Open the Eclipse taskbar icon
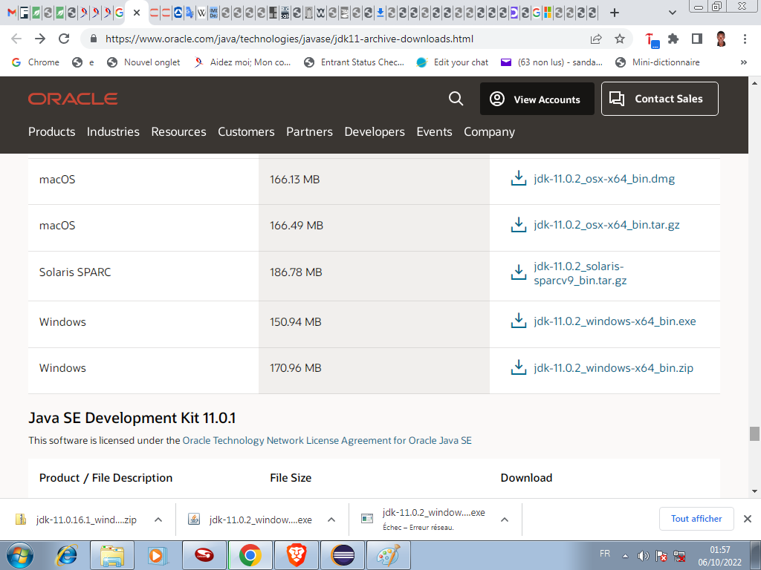 coord(343,555)
